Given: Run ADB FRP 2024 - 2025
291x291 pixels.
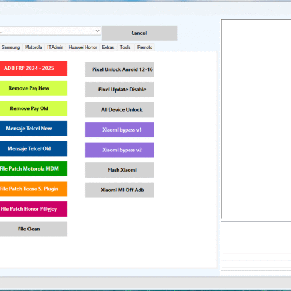Looking at the screenshot, I should (x=33, y=68).
